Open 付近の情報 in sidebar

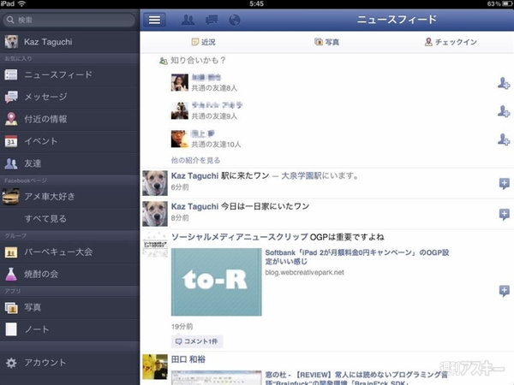coord(69,119)
